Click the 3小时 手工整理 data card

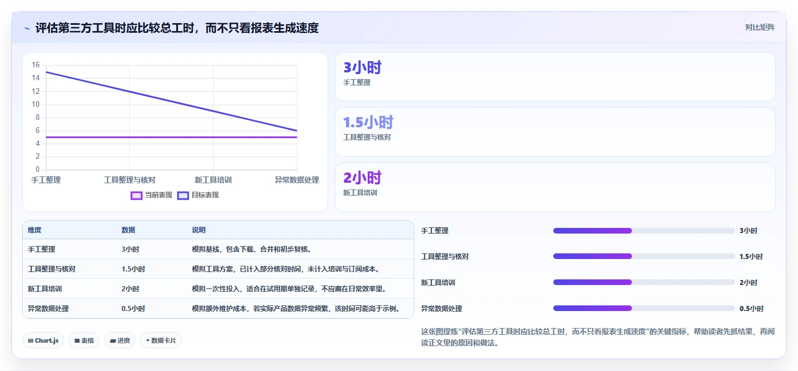click(x=555, y=77)
